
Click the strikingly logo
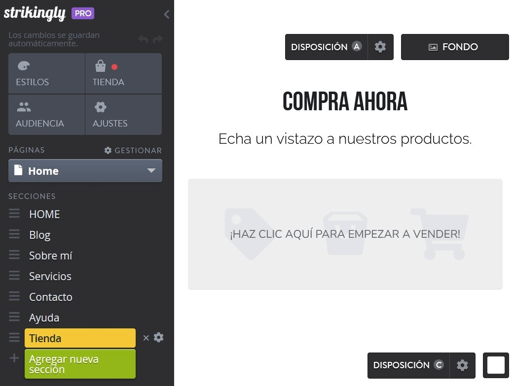(x=35, y=13)
